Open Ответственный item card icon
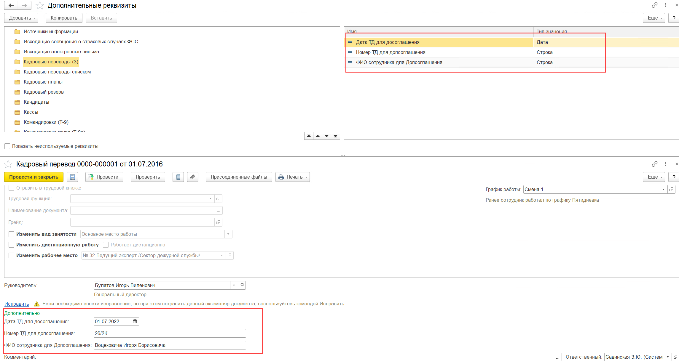 coord(675,357)
